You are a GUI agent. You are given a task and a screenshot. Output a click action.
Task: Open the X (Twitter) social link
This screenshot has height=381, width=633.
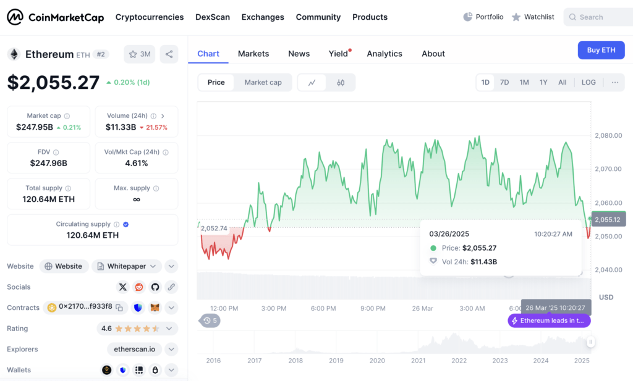coord(123,287)
